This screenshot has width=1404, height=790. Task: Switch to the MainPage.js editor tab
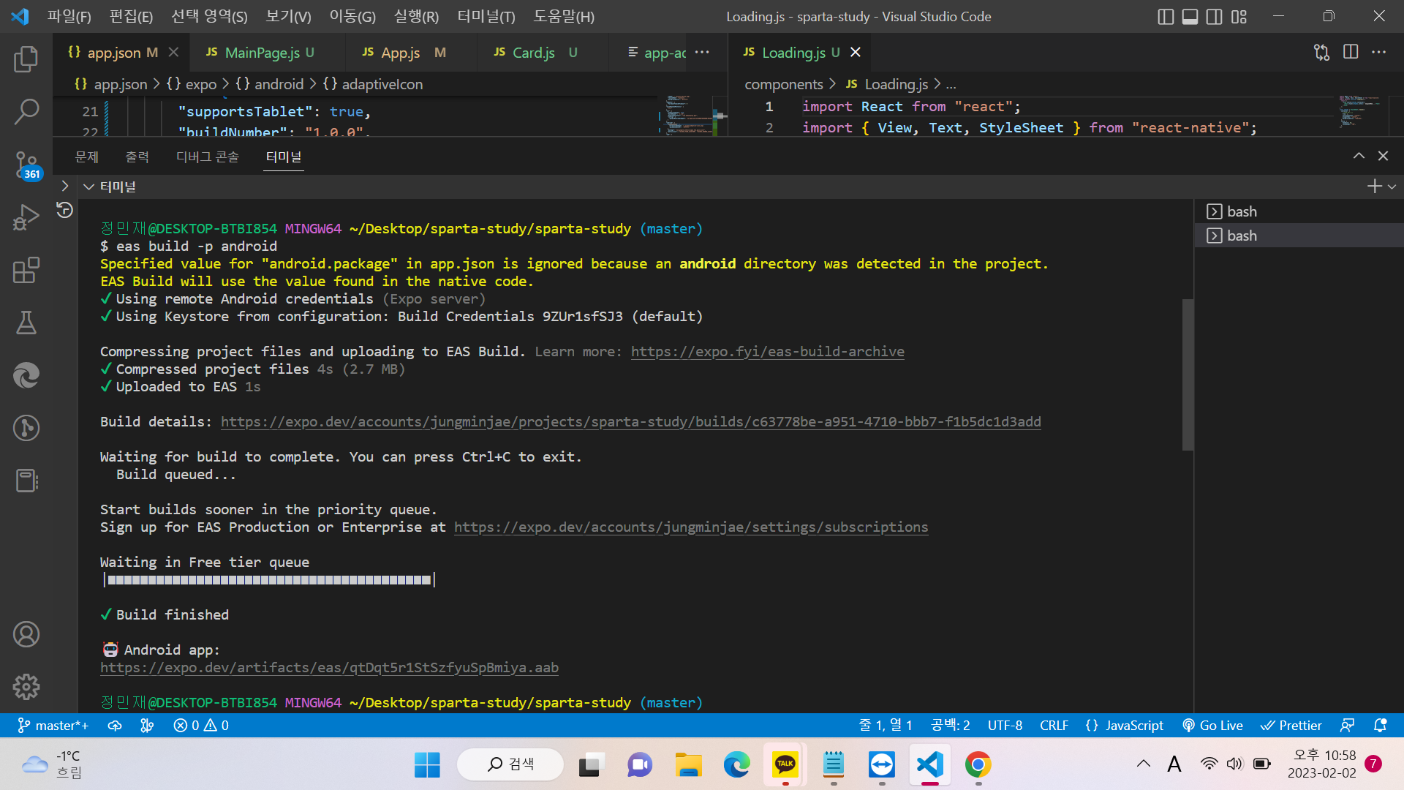pyautogui.click(x=268, y=52)
